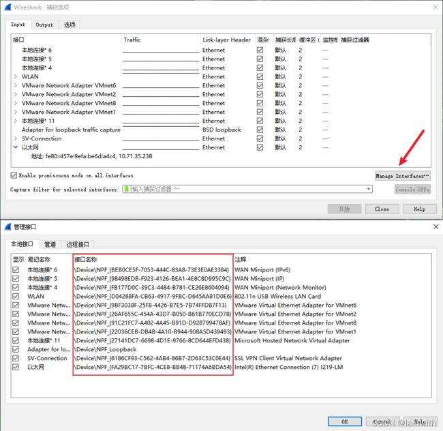Click Help in capture options dialog
443x431 pixels.
click(420, 209)
